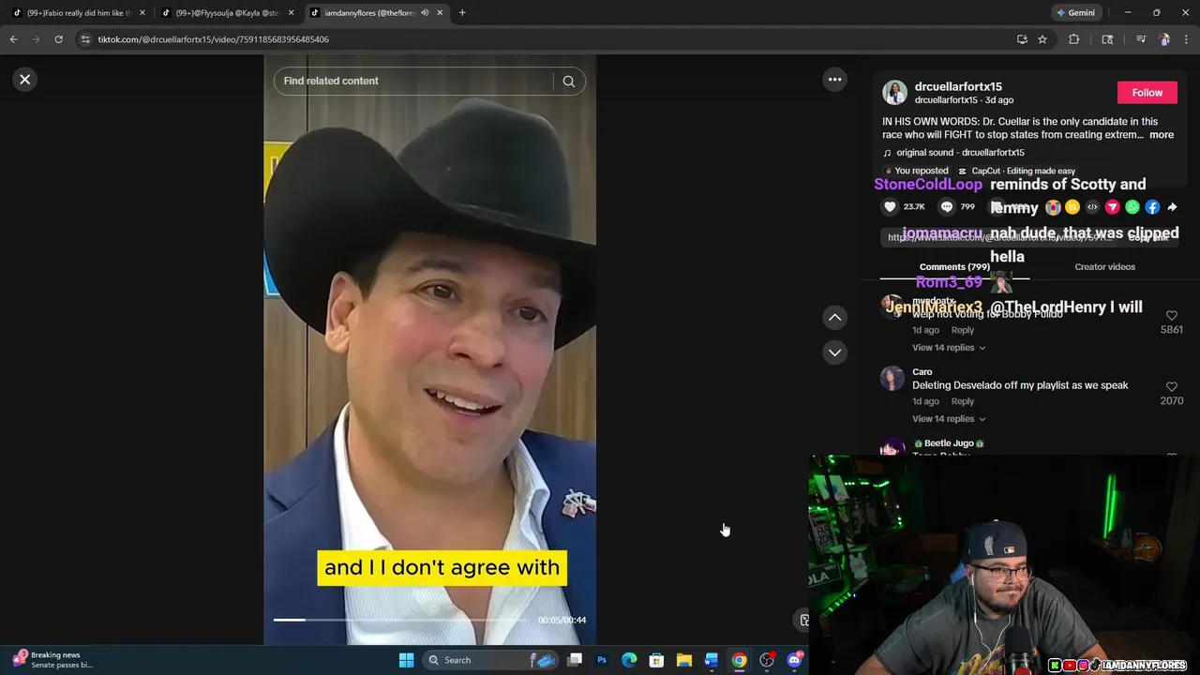Open Gemini button in Chrome
Viewport: 1200px width, 675px height.
point(1075,13)
